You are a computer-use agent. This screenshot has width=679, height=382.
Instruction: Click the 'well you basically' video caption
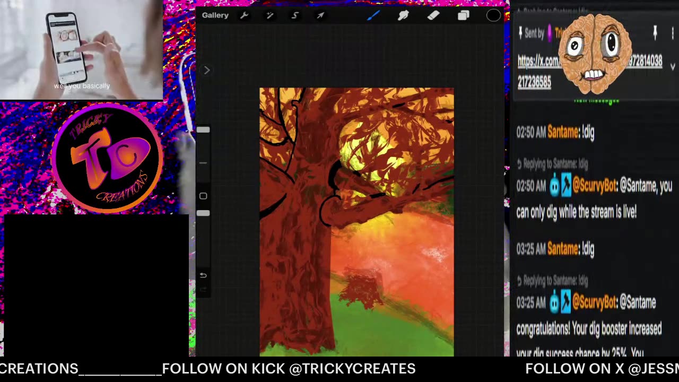coord(82,86)
